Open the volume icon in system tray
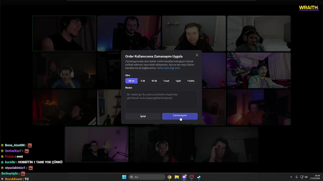Screen dimensions: 323x181 pos(306,177)
